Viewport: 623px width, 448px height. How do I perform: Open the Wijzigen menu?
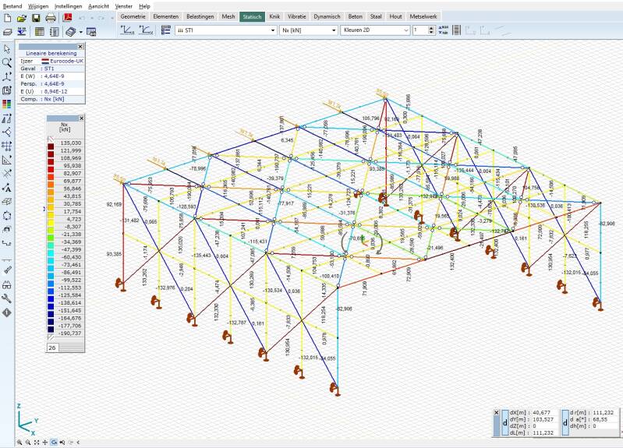click(38, 6)
